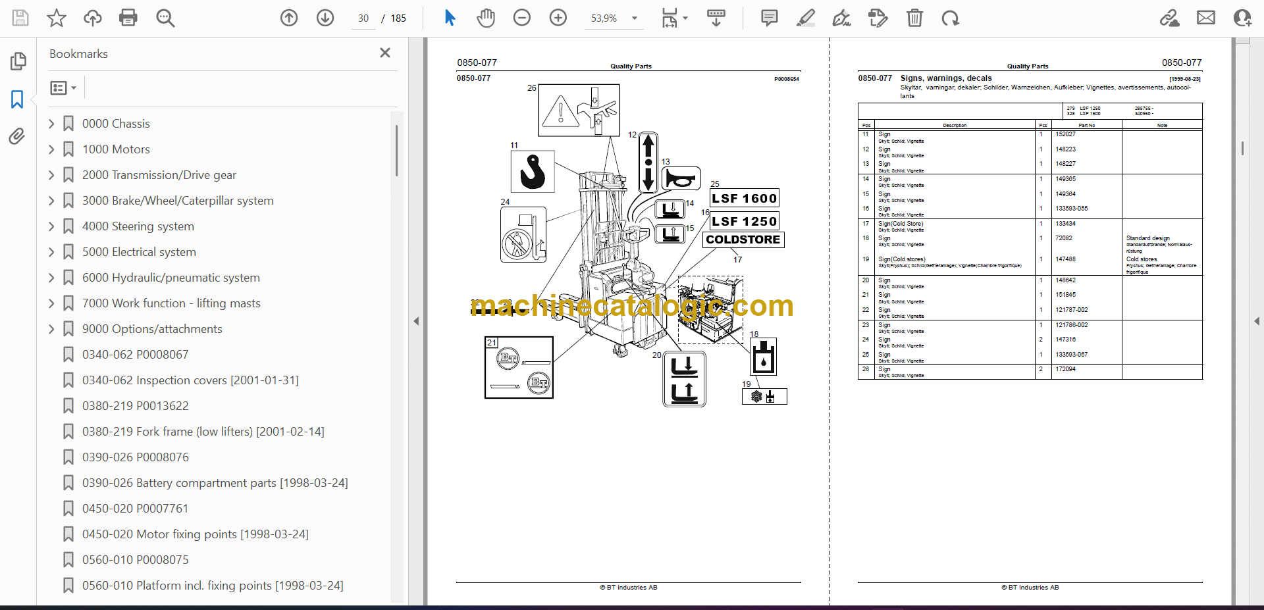Image resolution: width=1264 pixels, height=610 pixels.
Task: Click the LSF 1600 decal label
Action: coord(745,198)
